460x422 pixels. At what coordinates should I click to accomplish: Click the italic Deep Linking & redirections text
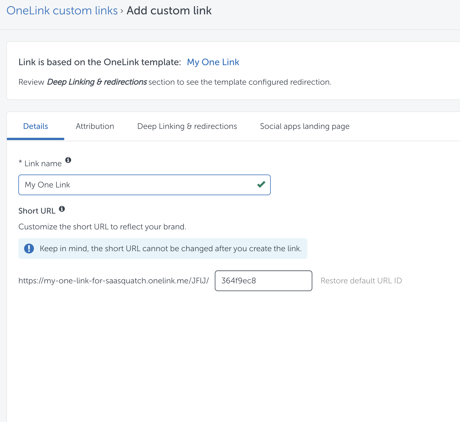[97, 82]
